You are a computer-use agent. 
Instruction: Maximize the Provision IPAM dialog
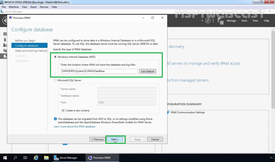click(153, 18)
